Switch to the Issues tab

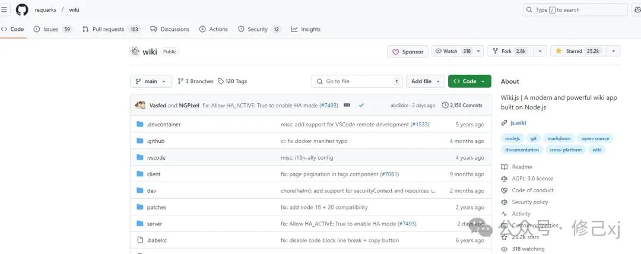[52, 29]
